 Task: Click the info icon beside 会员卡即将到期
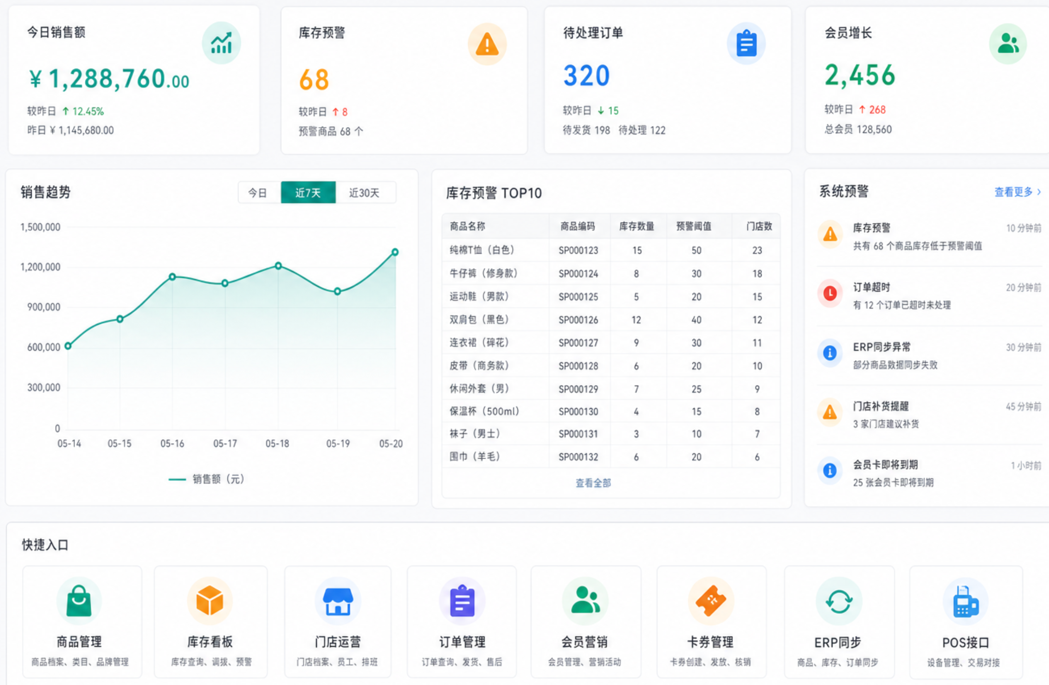point(830,471)
